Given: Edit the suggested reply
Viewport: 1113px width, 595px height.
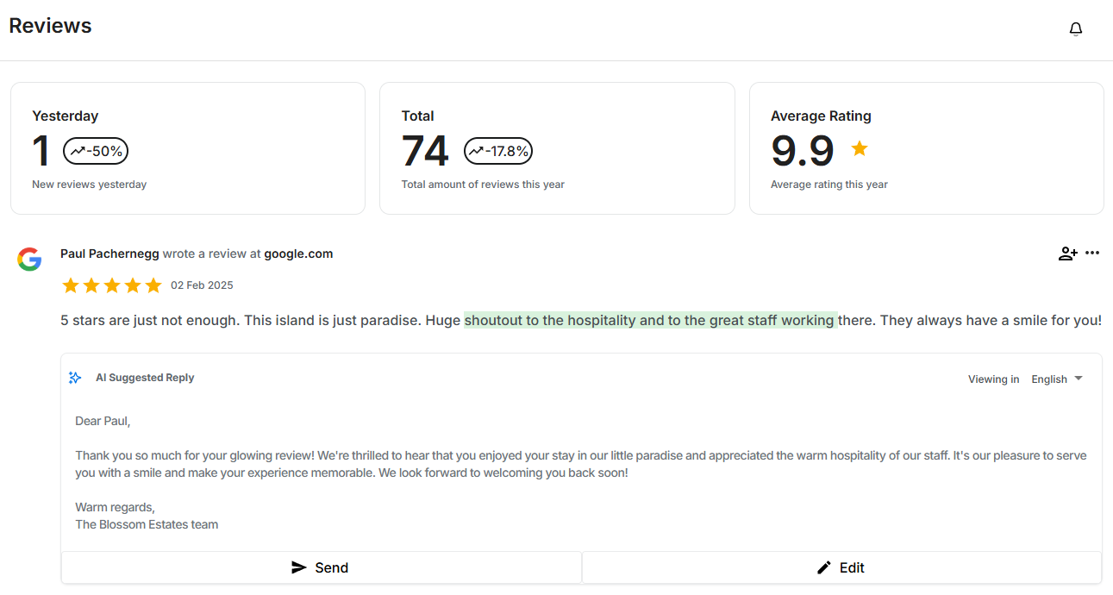Looking at the screenshot, I should pos(842,567).
